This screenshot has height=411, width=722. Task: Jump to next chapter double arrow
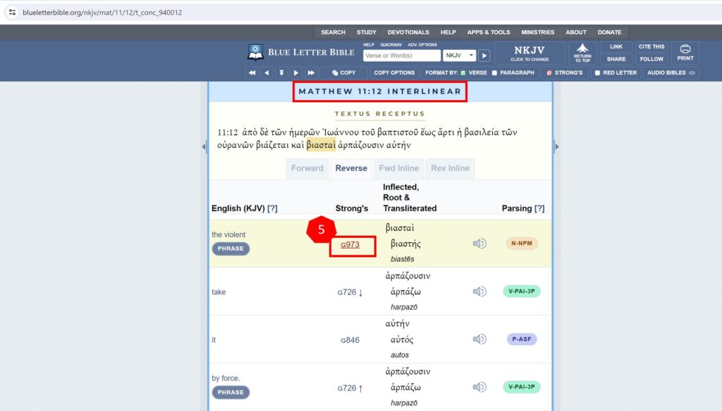[x=311, y=72]
